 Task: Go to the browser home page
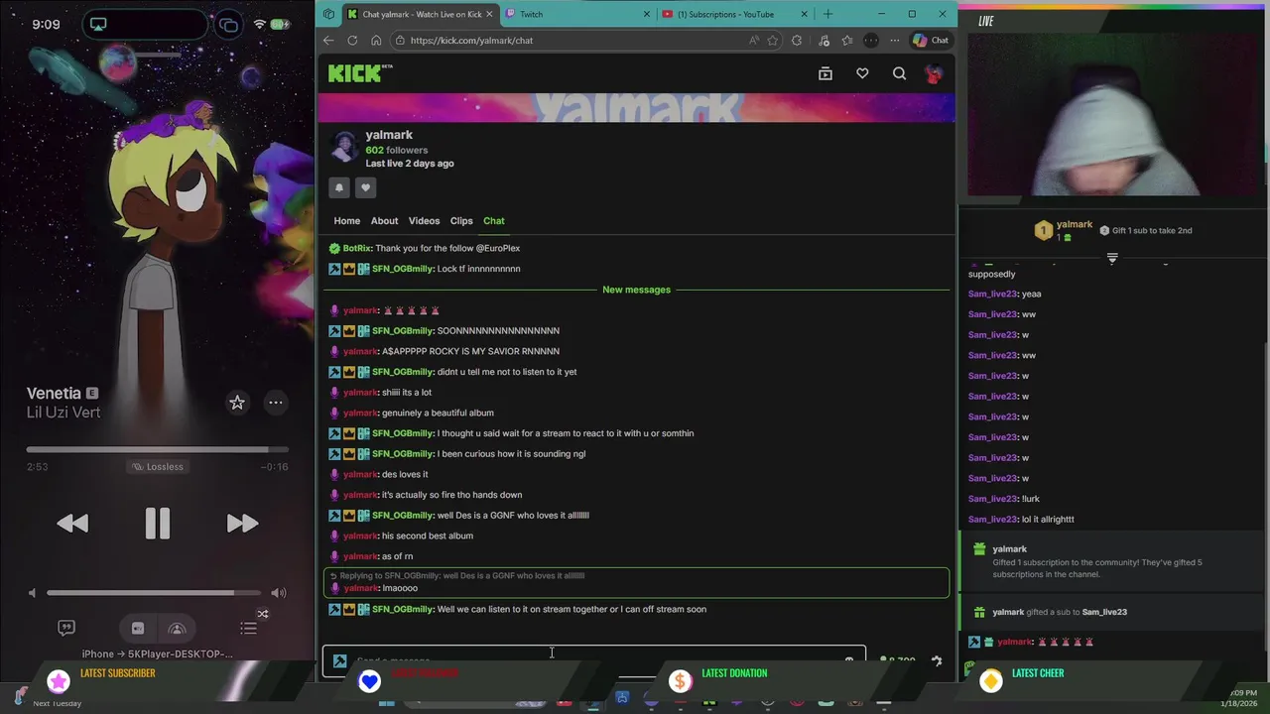click(376, 41)
